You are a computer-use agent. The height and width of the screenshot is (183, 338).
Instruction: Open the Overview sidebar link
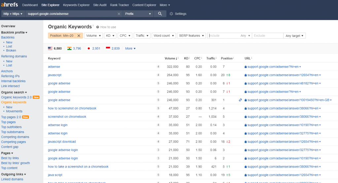tap(8, 26)
